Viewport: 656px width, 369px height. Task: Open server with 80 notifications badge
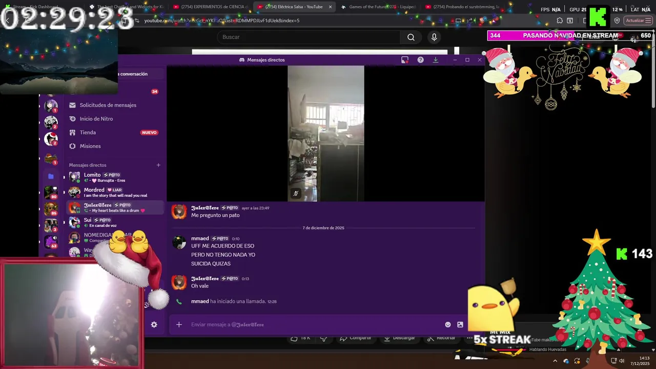click(x=51, y=192)
